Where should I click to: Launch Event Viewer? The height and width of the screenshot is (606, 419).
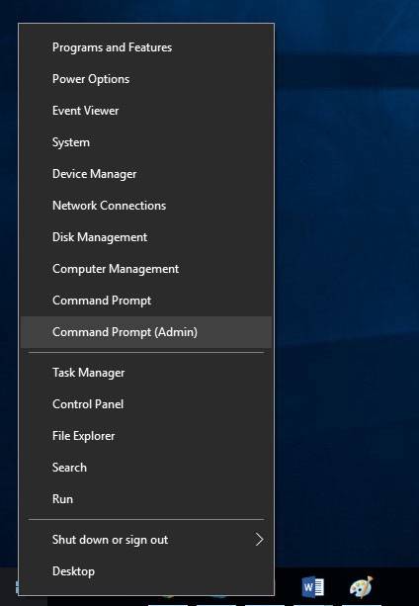[146, 111]
